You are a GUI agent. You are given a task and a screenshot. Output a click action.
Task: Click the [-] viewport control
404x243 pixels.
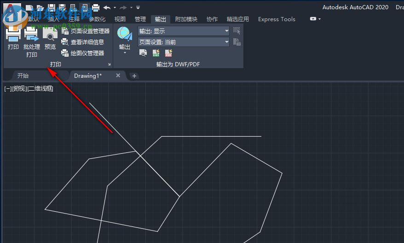coord(8,89)
